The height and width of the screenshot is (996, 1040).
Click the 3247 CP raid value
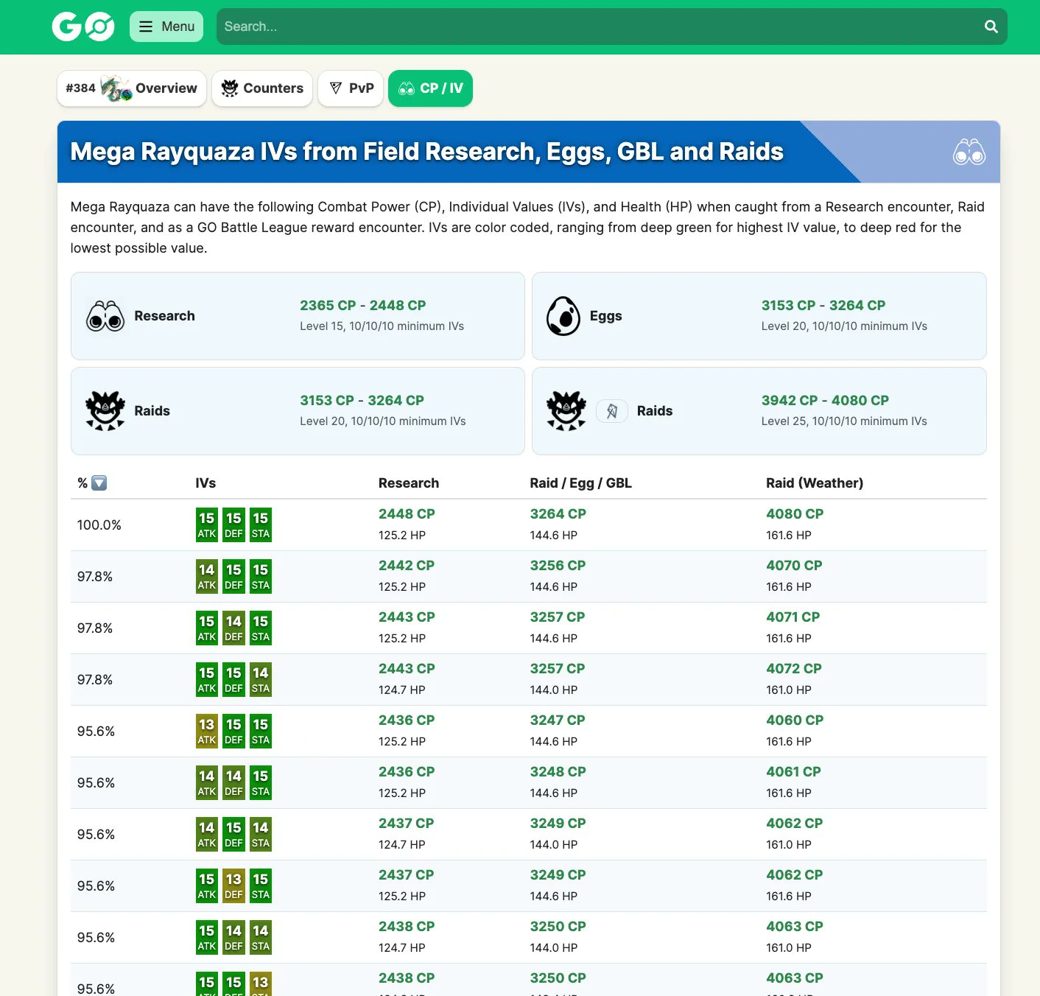pyautogui.click(x=558, y=720)
